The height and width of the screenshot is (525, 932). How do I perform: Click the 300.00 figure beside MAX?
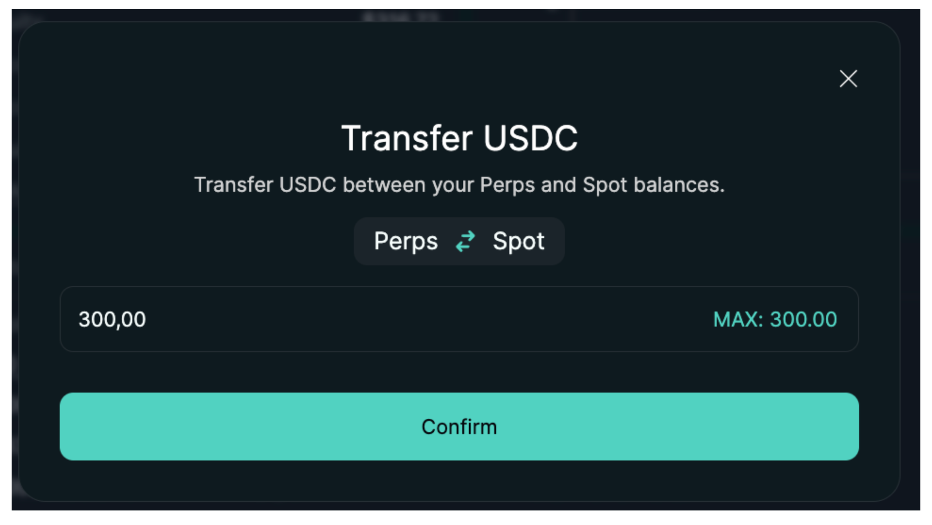[x=803, y=320]
